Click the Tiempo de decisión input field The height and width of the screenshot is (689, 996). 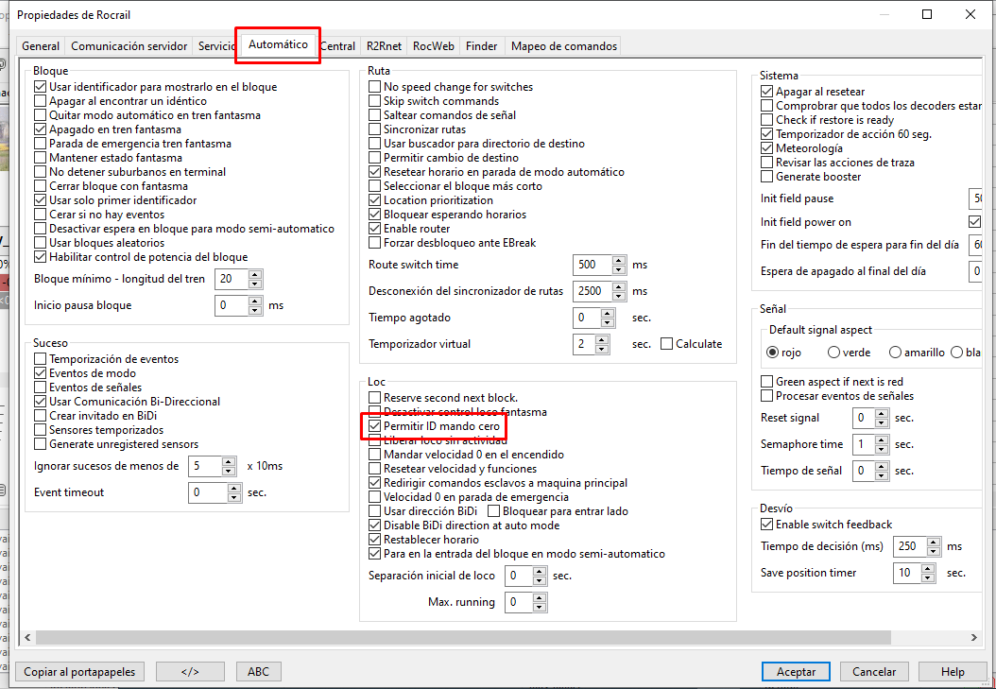[910, 546]
